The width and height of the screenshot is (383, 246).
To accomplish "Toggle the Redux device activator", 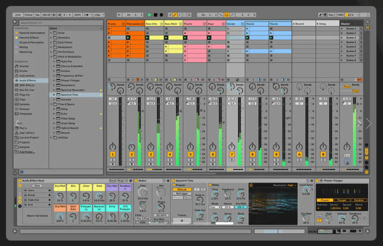I will click(136, 181).
